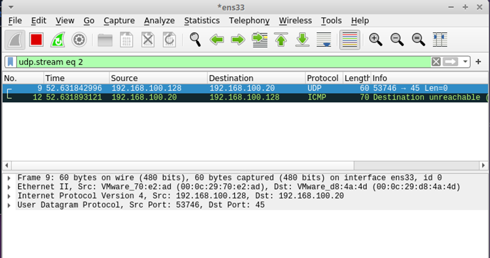
Task: Select UDP packet number 9
Action: pyautogui.click(x=245, y=88)
